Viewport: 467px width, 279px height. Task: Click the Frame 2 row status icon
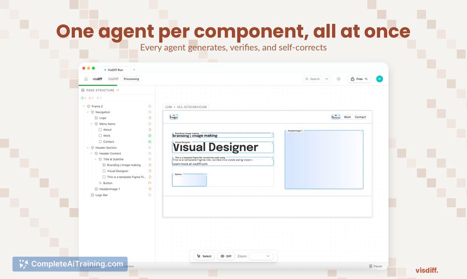150,106
